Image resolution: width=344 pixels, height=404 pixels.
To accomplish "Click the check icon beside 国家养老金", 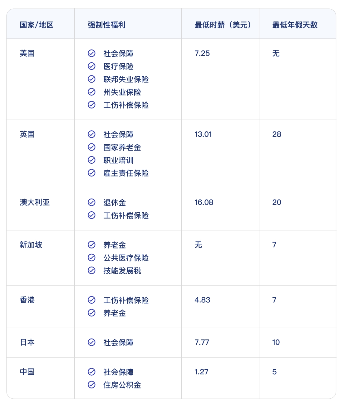I will click(91, 147).
